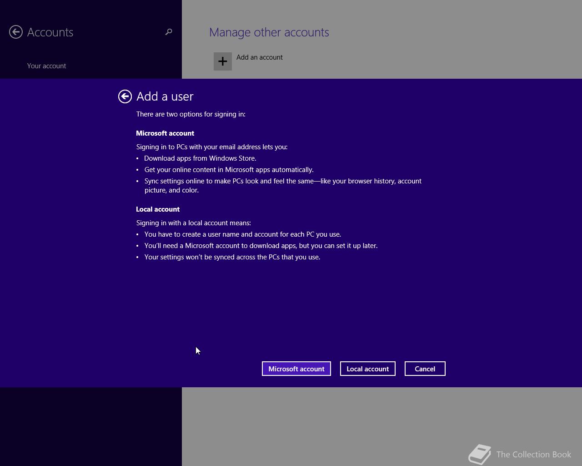The width and height of the screenshot is (582, 466).
Task: Click the bold Local account heading
Action: pos(158,209)
